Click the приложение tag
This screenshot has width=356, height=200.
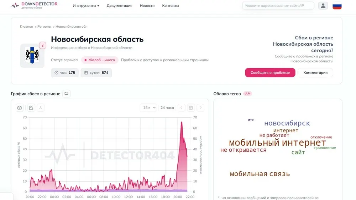coord(325,148)
